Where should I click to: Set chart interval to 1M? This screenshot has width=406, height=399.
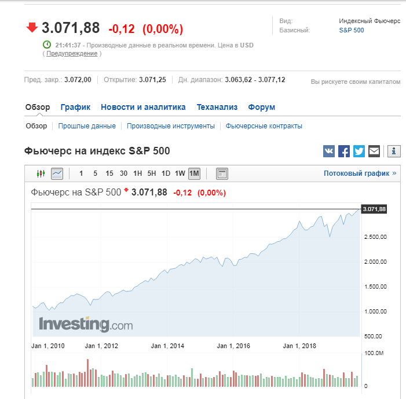pos(194,173)
